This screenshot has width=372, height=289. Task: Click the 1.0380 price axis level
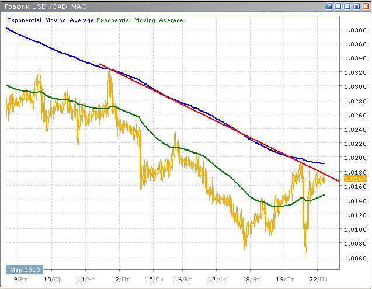[x=355, y=30]
